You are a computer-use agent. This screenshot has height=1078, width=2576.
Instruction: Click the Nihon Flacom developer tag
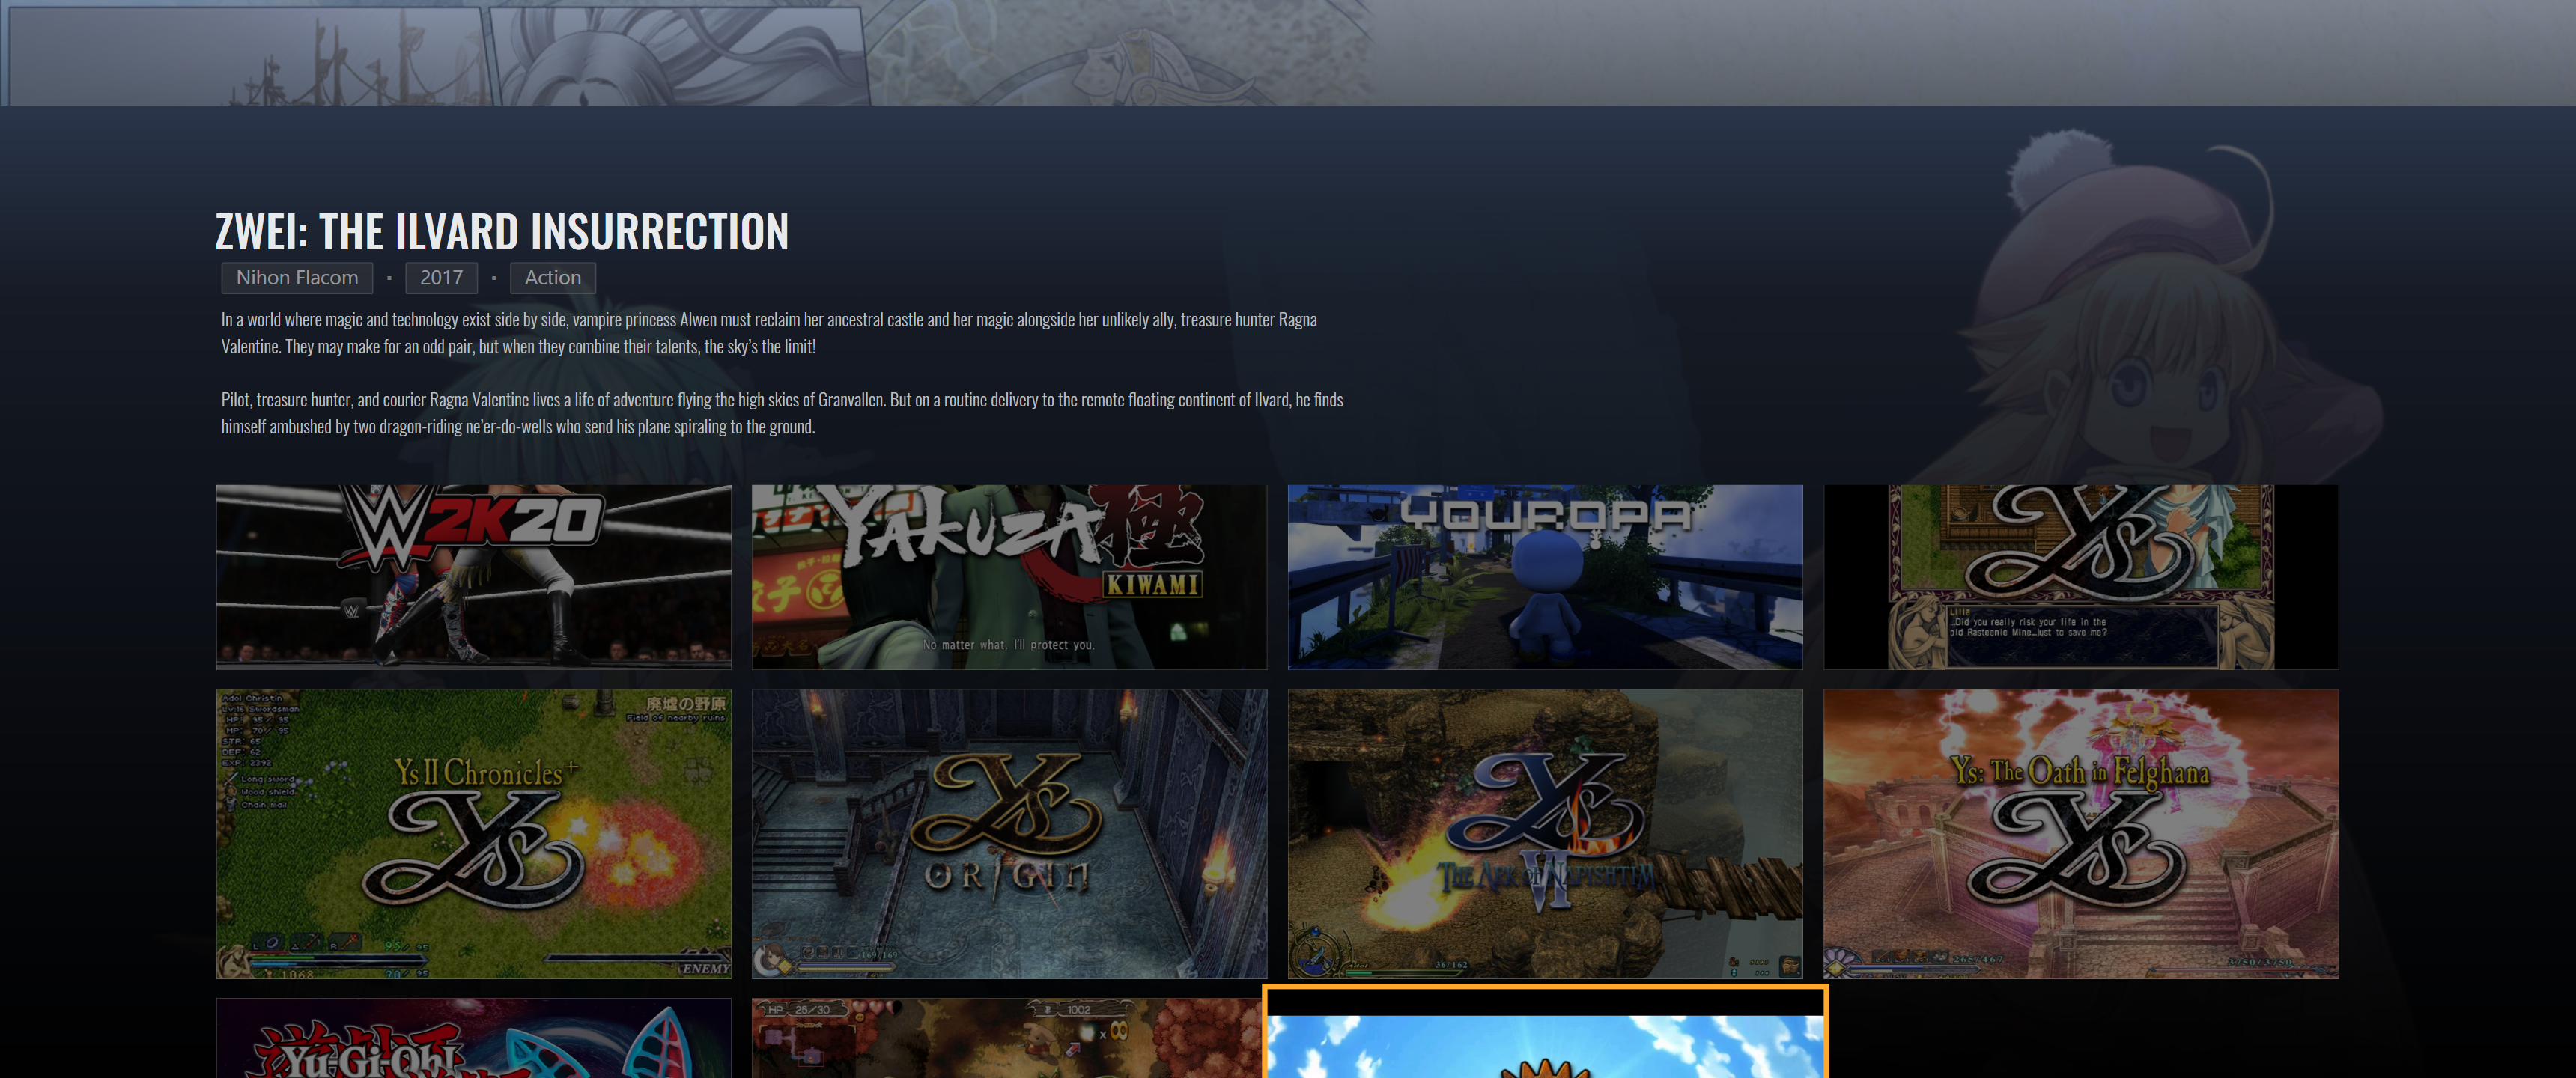point(297,278)
